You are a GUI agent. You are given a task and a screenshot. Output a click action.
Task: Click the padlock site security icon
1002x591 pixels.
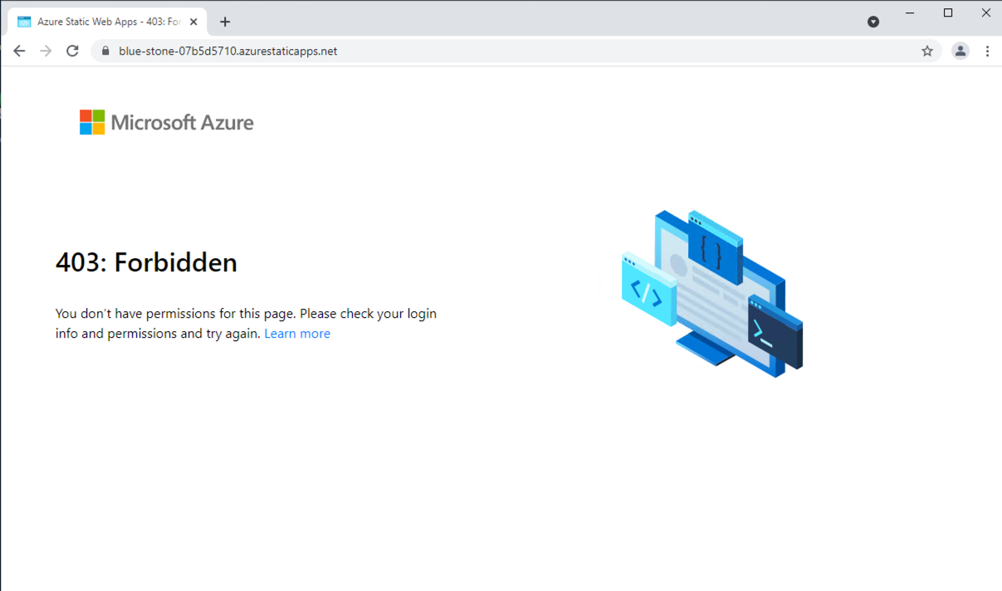point(105,51)
